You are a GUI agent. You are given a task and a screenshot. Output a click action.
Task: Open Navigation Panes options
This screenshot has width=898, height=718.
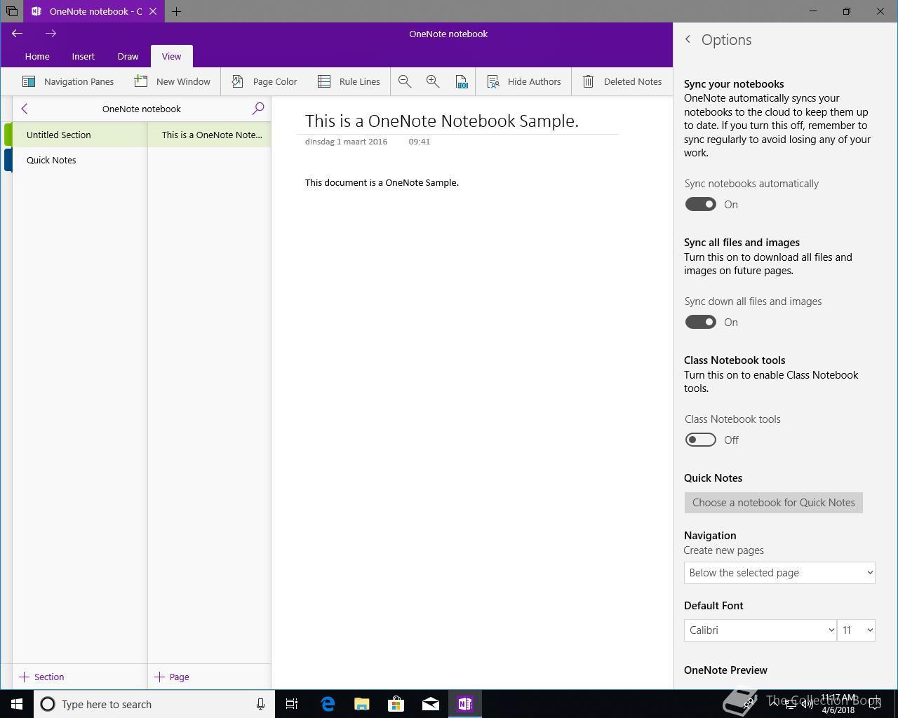click(x=68, y=81)
